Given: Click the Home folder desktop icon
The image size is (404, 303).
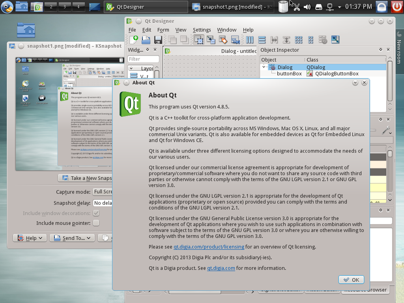Looking at the screenshot, I should pos(26,30).
